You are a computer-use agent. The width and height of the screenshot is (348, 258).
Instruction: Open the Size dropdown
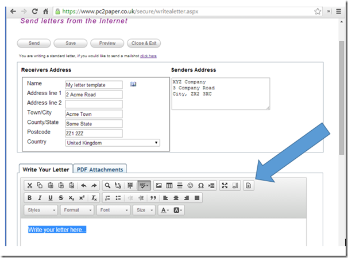144,210
